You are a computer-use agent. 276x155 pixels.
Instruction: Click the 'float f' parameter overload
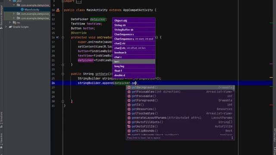134,71
